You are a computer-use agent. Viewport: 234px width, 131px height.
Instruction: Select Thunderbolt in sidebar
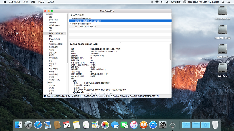point(54,39)
